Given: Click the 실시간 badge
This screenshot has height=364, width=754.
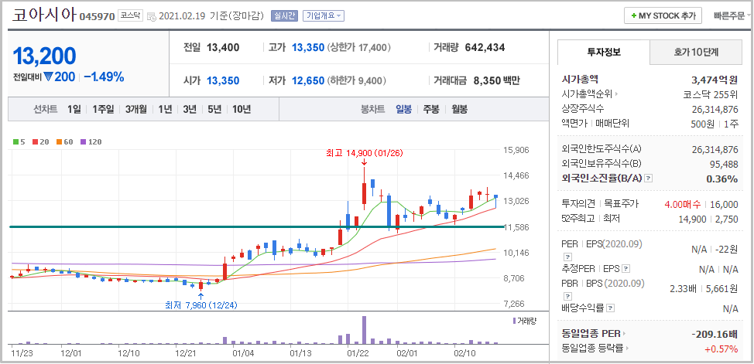Looking at the screenshot, I should click(x=284, y=15).
